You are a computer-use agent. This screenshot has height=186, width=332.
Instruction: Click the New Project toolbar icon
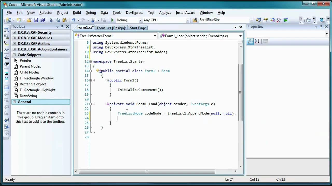pyautogui.click(x=9, y=20)
